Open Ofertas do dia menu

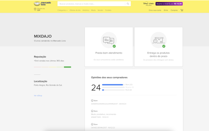[75, 10]
